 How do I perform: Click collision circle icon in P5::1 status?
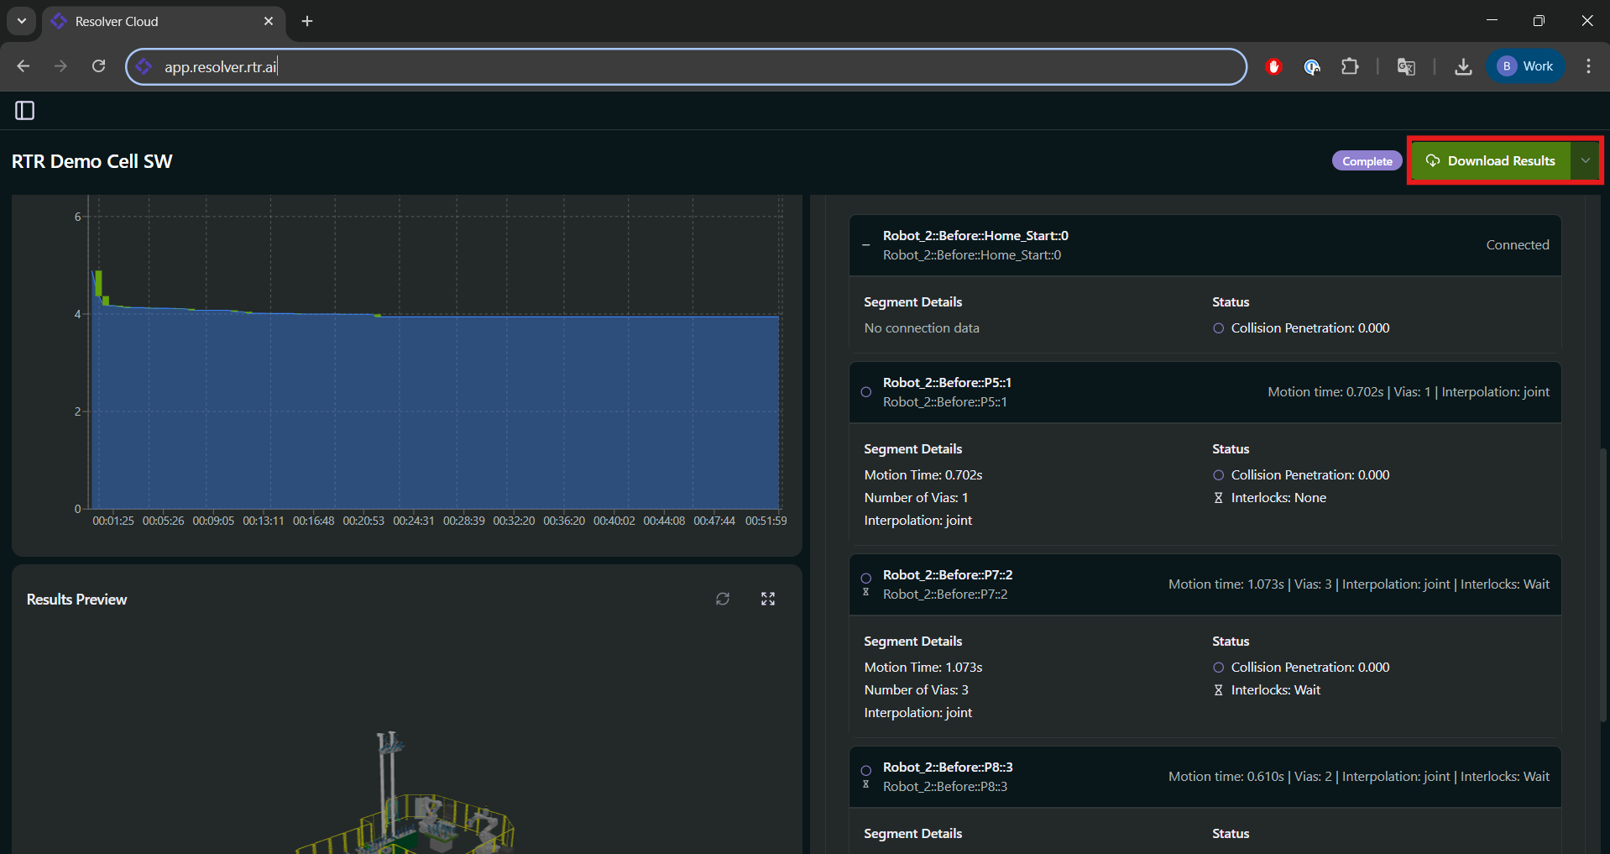pos(1218,475)
